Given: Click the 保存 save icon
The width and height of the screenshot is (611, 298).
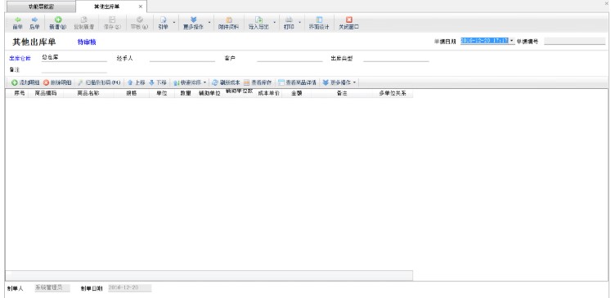Looking at the screenshot, I should [x=112, y=20].
